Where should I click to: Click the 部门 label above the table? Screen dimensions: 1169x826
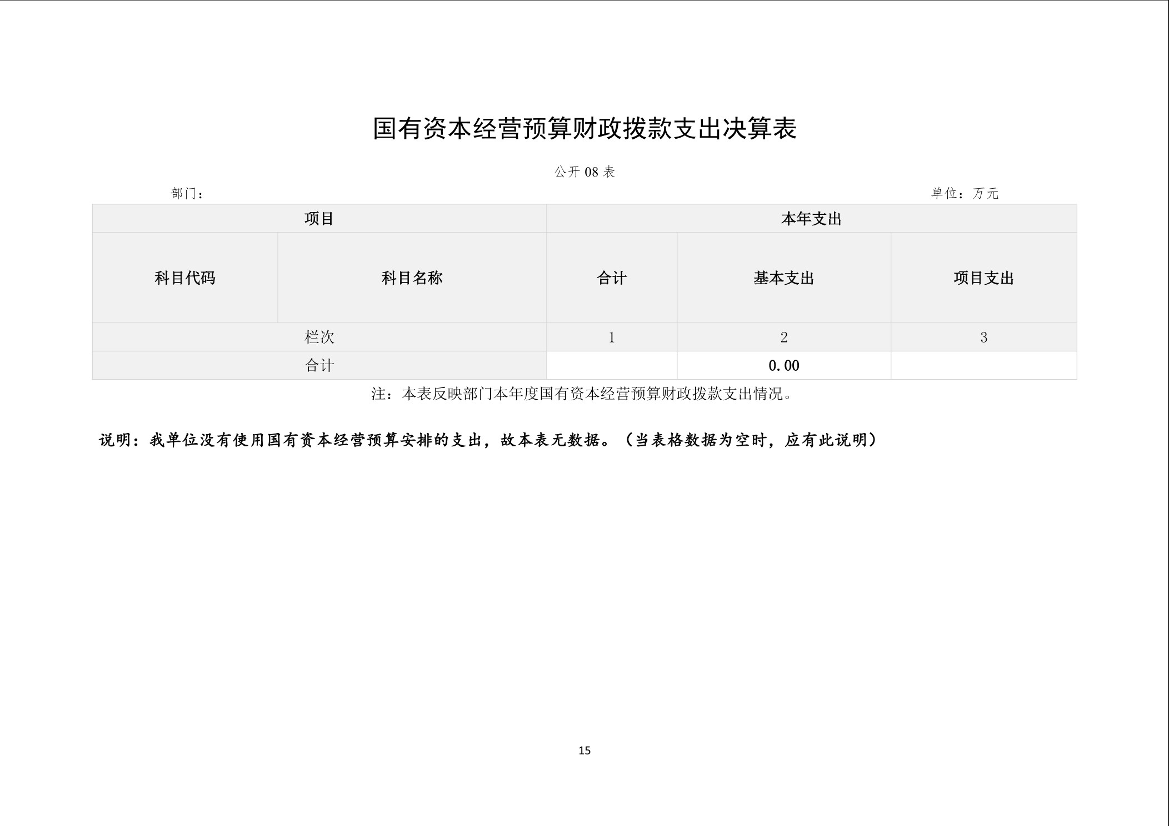click(187, 194)
